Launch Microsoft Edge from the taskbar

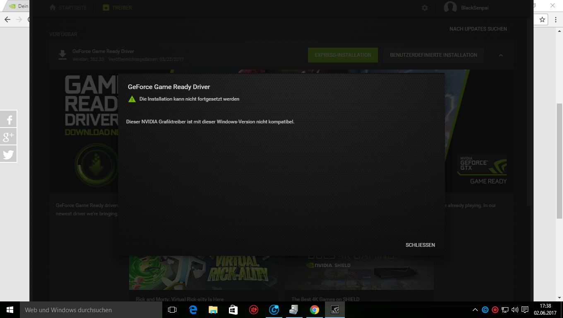point(193,310)
